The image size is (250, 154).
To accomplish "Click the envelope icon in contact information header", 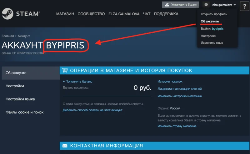I will coord(65,146).
